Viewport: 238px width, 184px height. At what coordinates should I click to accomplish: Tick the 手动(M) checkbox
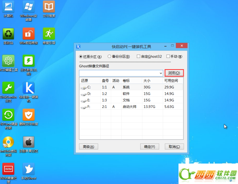point(168,57)
